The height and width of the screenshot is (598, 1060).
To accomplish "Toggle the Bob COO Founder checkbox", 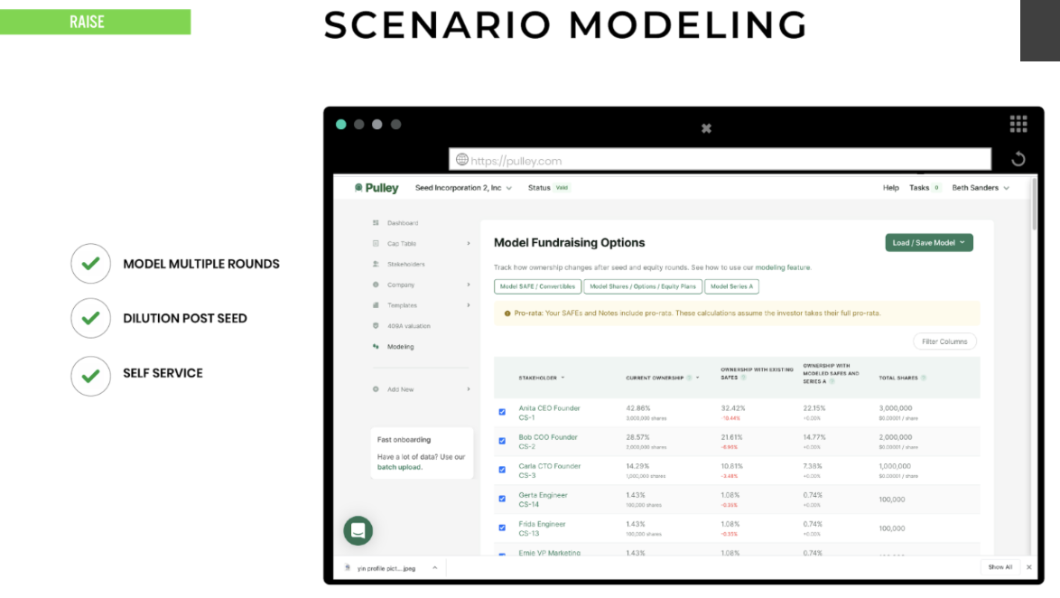I will click(502, 441).
